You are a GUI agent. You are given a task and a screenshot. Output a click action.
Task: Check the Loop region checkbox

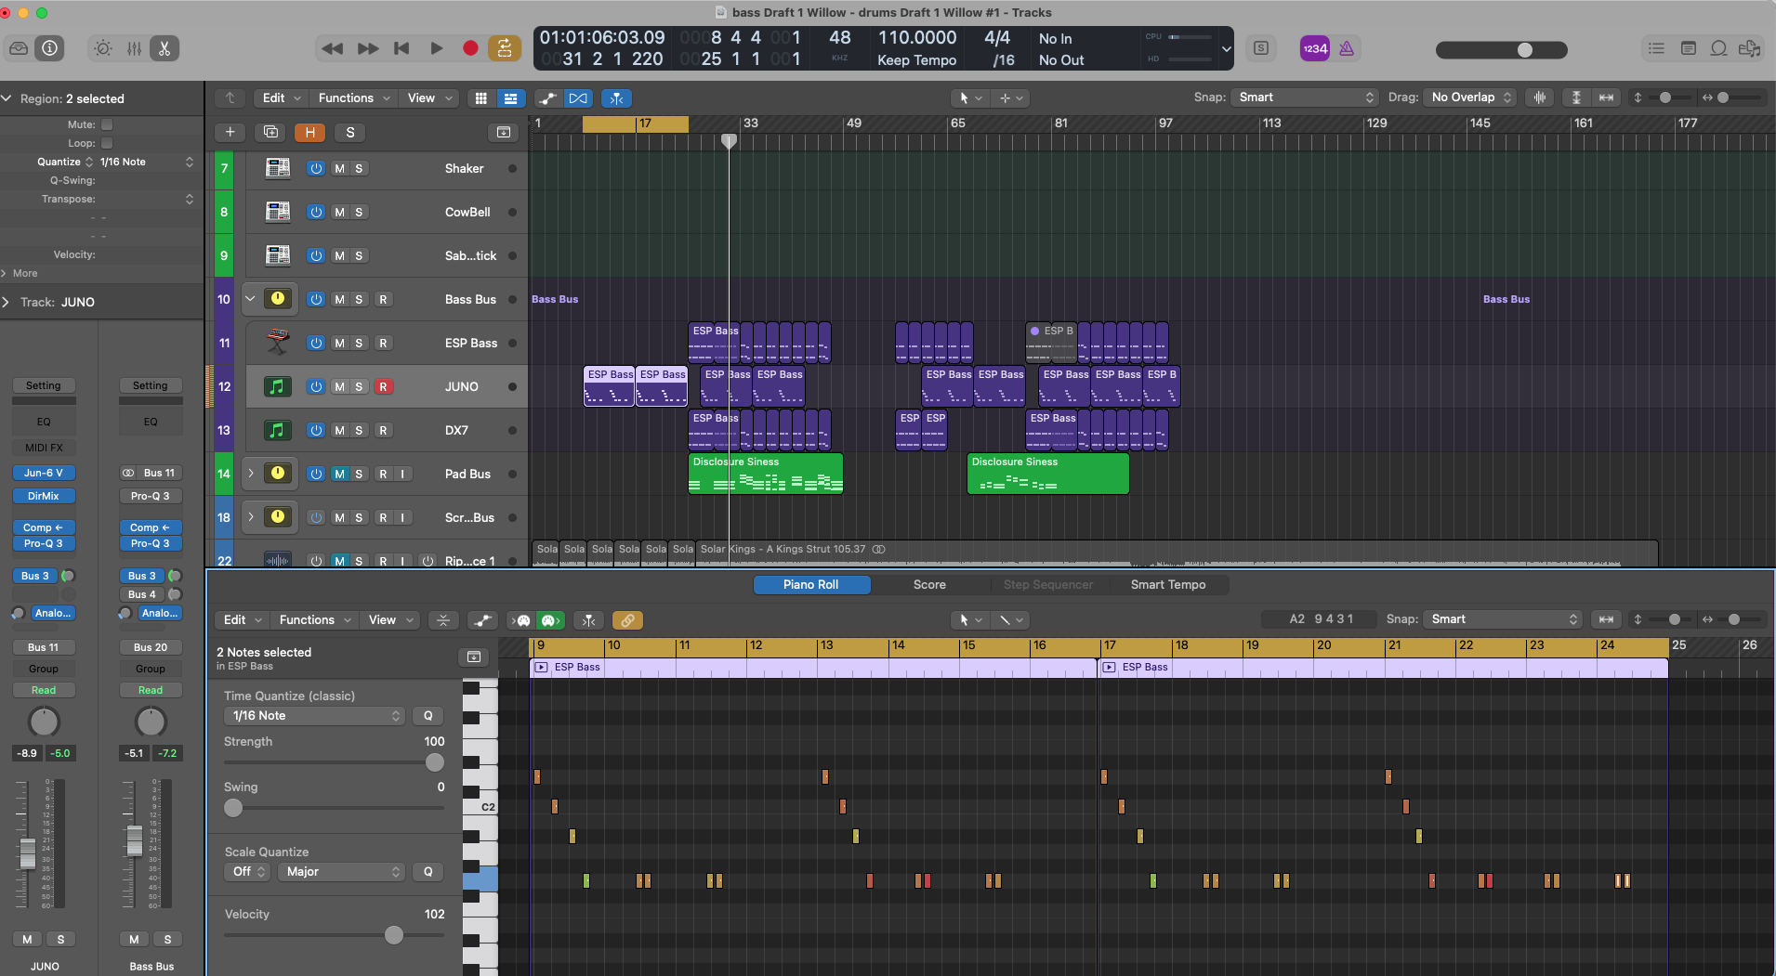107,143
